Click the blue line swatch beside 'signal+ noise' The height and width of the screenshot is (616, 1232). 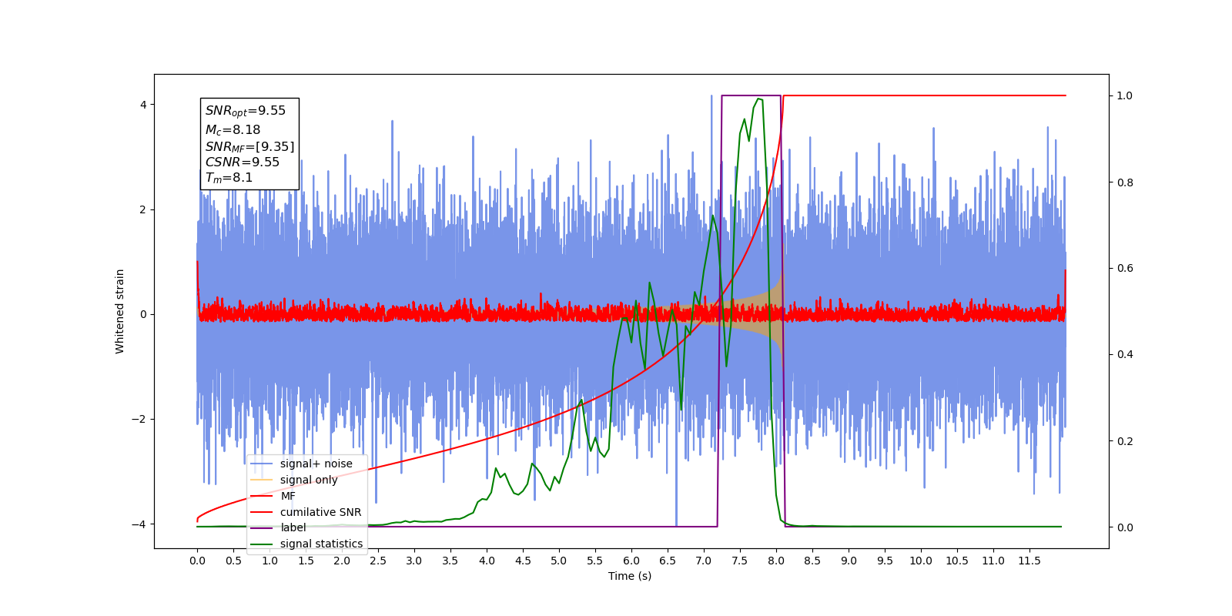tap(262, 464)
